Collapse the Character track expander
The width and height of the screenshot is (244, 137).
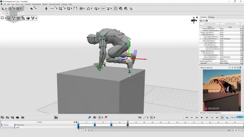tap(16, 125)
